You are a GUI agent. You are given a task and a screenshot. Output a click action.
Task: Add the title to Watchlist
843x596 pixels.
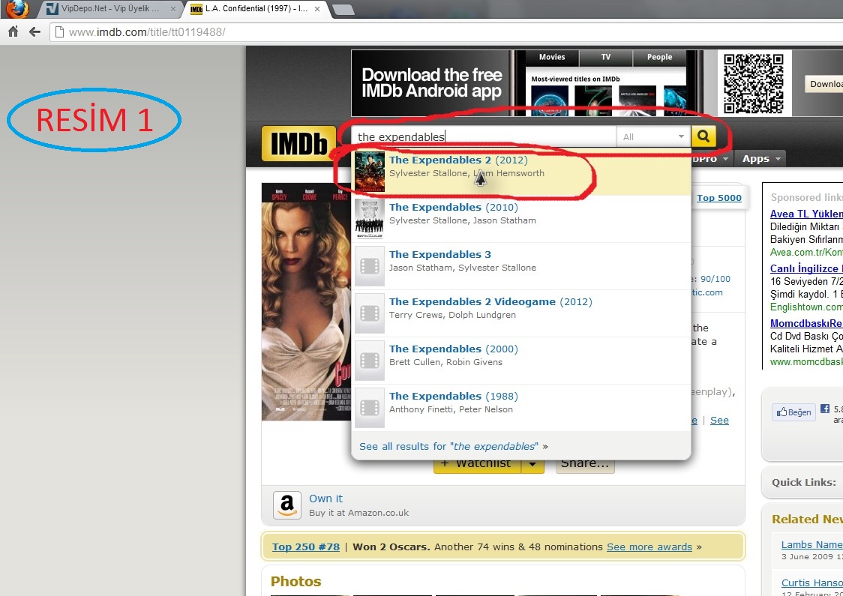(x=478, y=464)
